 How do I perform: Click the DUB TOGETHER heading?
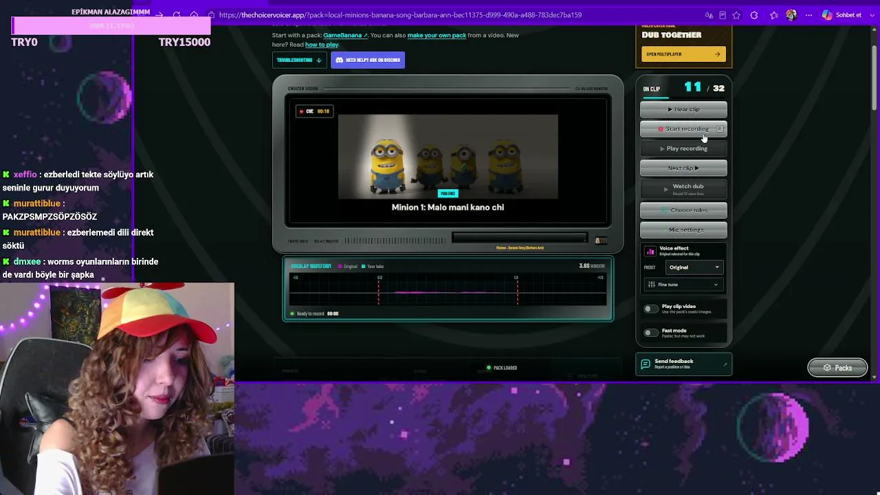tap(672, 35)
